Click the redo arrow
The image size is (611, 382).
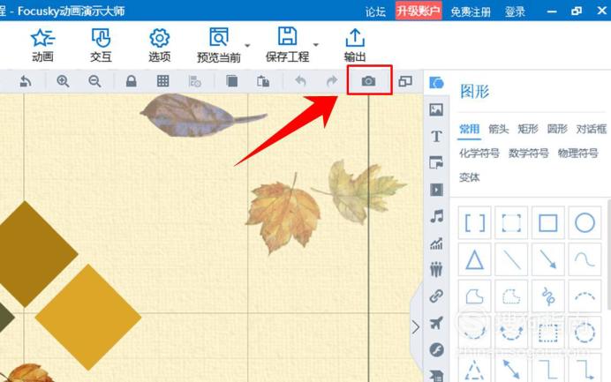[332, 81]
